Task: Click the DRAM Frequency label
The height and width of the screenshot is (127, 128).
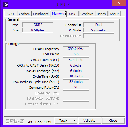Action: coord(46,49)
